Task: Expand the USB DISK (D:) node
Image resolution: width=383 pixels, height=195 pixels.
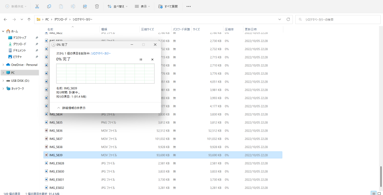Action: pyautogui.click(x=3, y=81)
